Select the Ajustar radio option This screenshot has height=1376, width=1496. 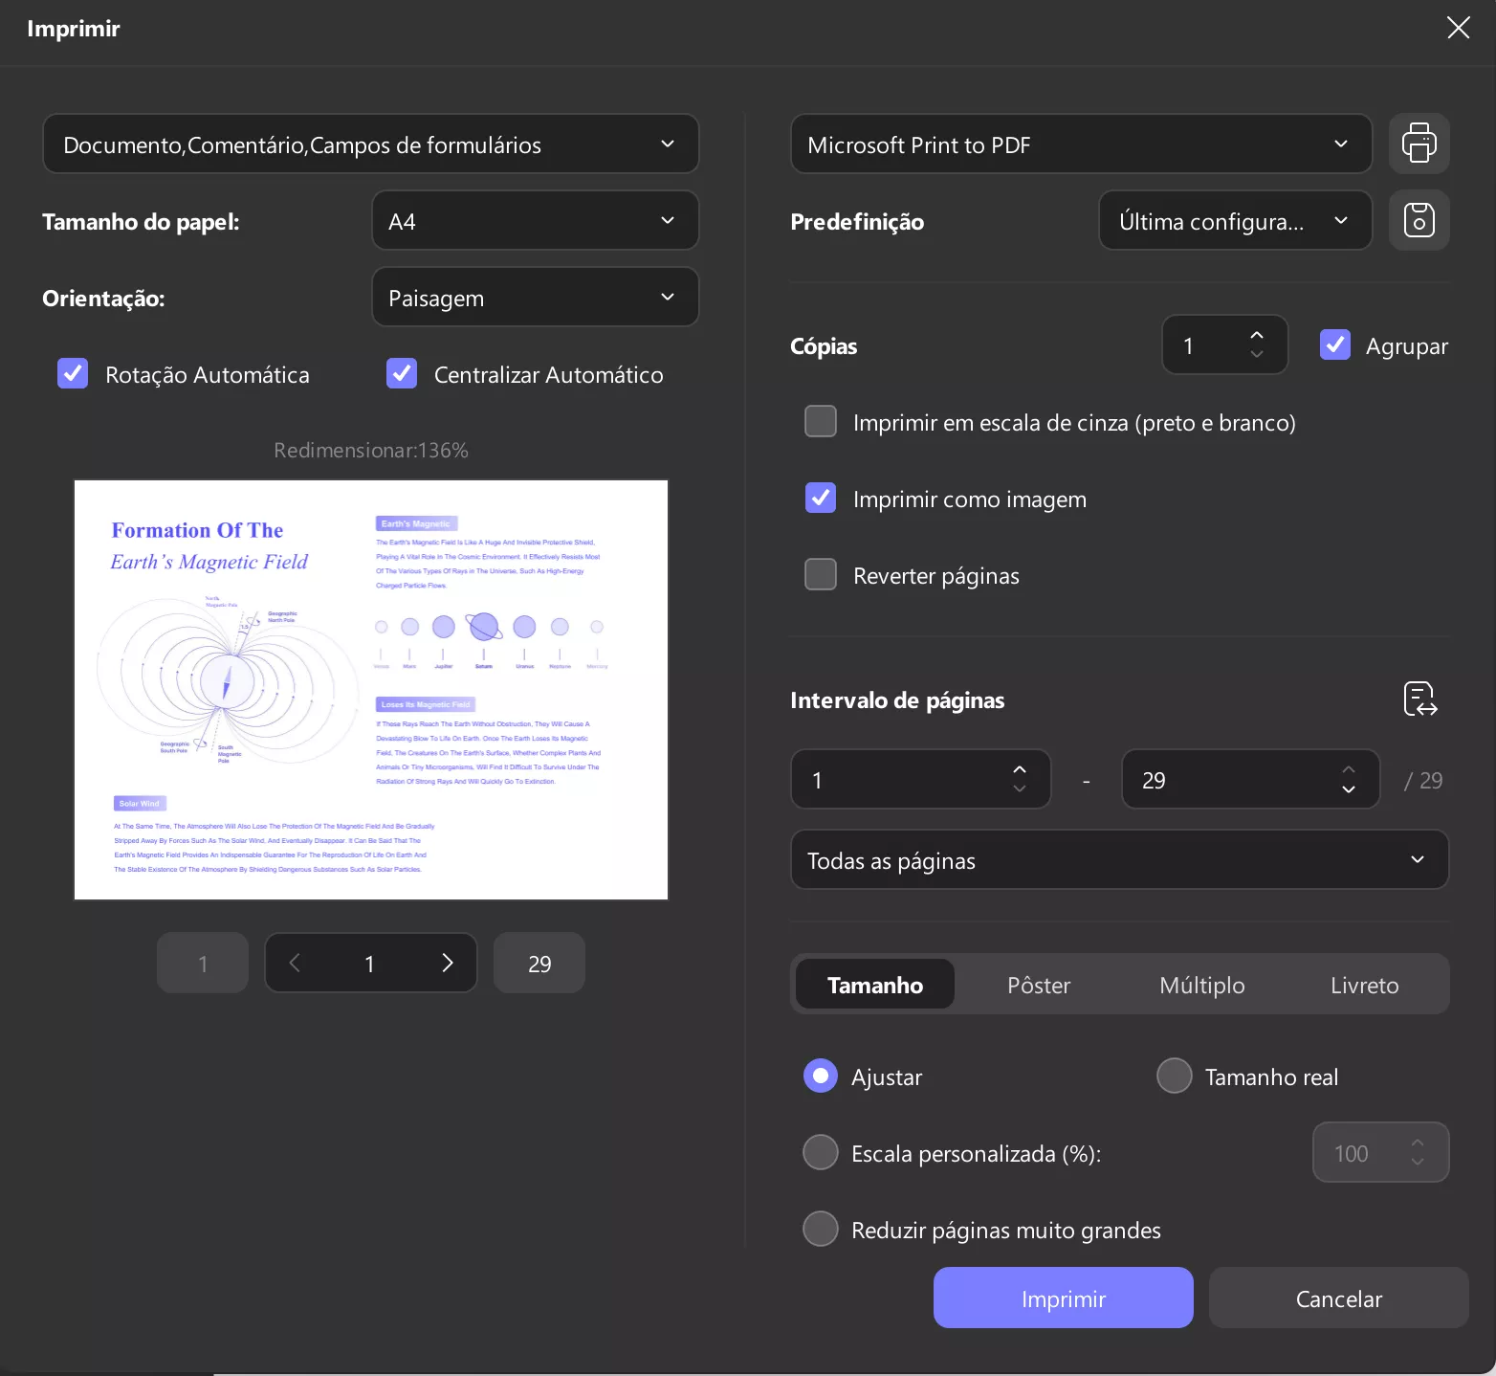[821, 1076]
